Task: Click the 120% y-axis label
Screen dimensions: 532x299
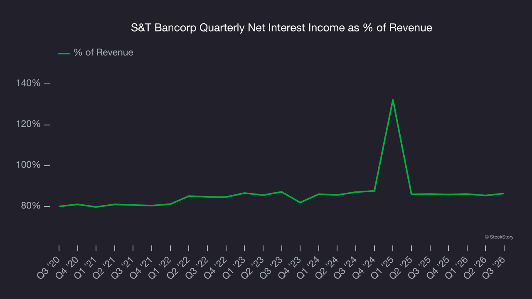Action: coord(28,124)
